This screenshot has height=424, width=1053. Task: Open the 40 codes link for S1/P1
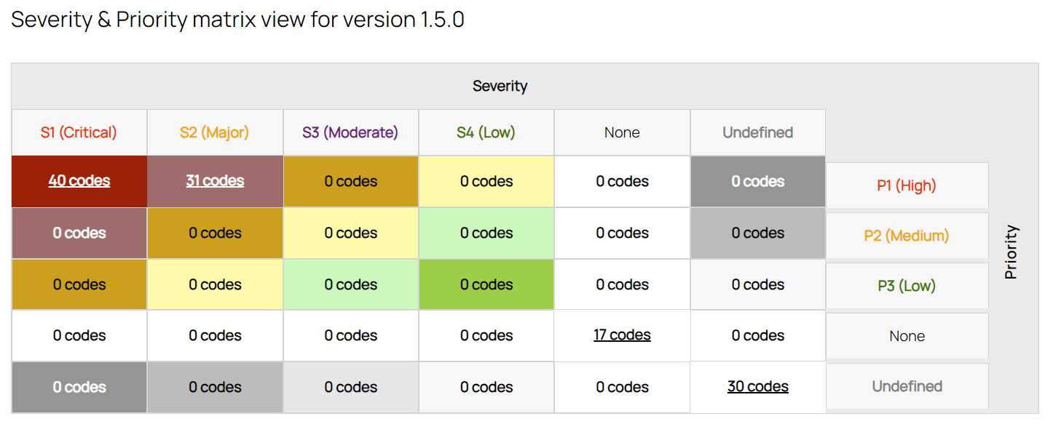[79, 181]
